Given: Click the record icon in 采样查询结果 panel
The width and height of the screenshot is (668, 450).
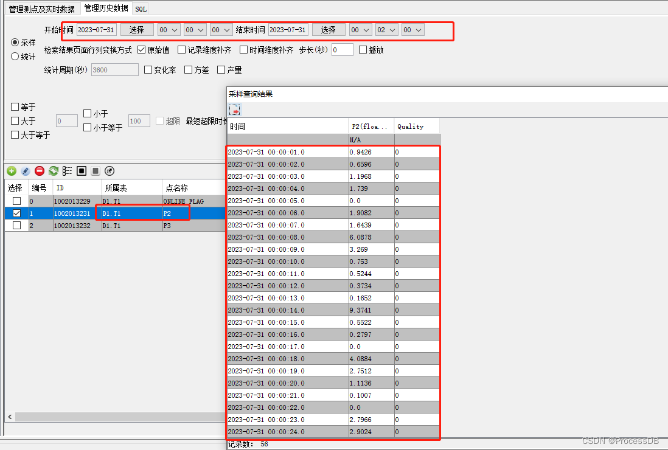Looking at the screenshot, I should coord(233,110).
